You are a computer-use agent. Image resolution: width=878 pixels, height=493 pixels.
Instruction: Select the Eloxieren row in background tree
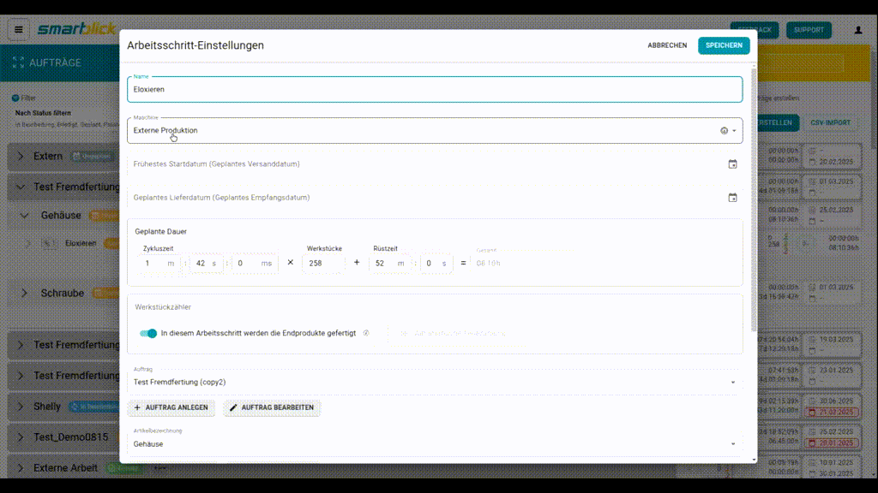pyautogui.click(x=81, y=244)
